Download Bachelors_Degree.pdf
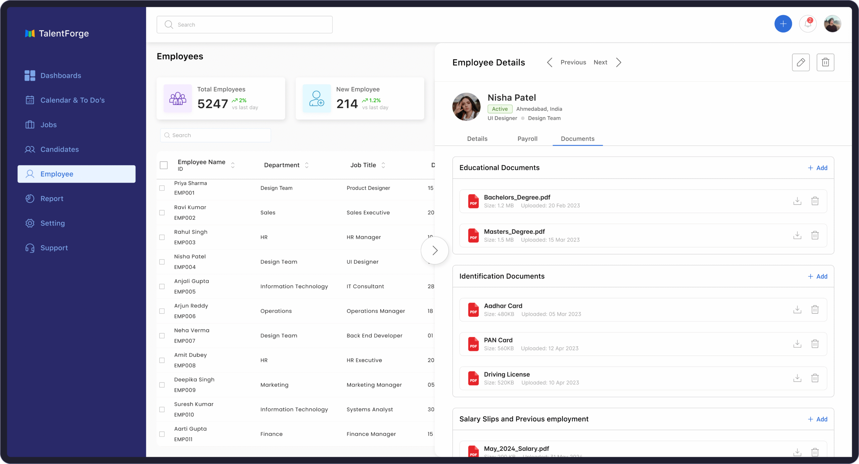The image size is (859, 464). (x=797, y=201)
